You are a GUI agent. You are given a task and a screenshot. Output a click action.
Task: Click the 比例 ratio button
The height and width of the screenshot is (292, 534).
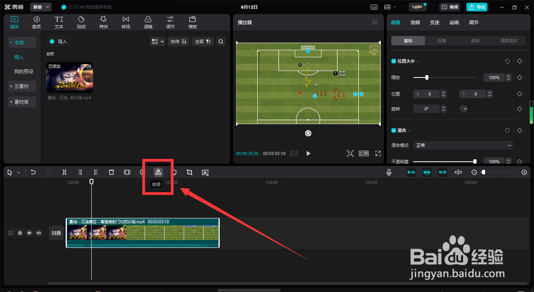(x=364, y=153)
